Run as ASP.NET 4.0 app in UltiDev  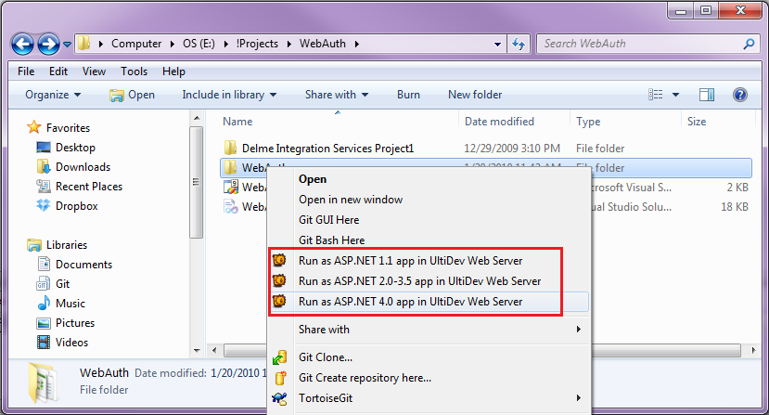click(x=411, y=302)
